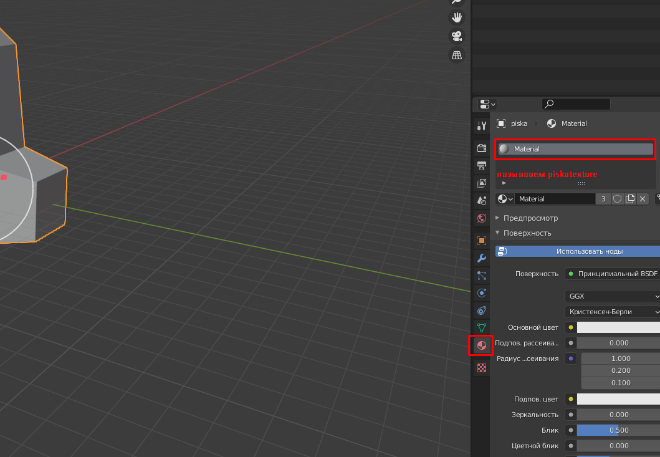Select the Material slot in the list
The height and width of the screenshot is (457, 660).
point(575,149)
